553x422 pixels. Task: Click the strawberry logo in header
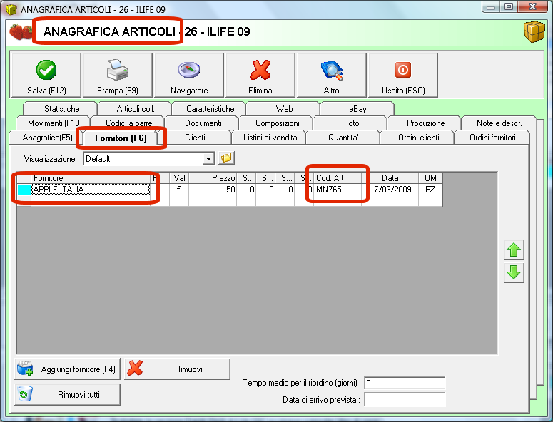tap(21, 31)
